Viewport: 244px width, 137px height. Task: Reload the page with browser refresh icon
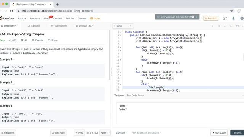(11, 11)
